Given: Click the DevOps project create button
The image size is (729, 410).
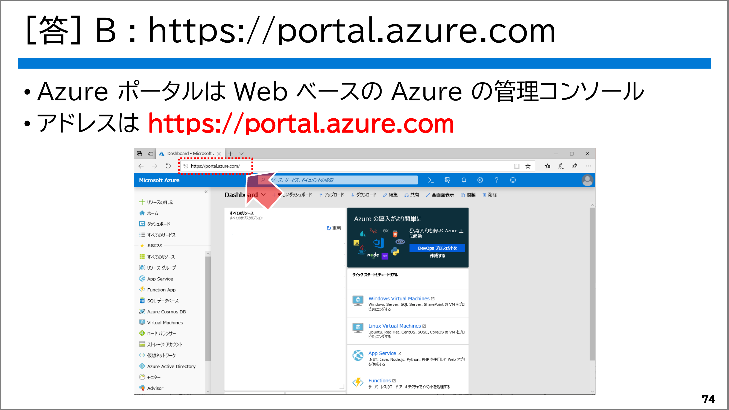Looking at the screenshot, I should click(x=437, y=248).
